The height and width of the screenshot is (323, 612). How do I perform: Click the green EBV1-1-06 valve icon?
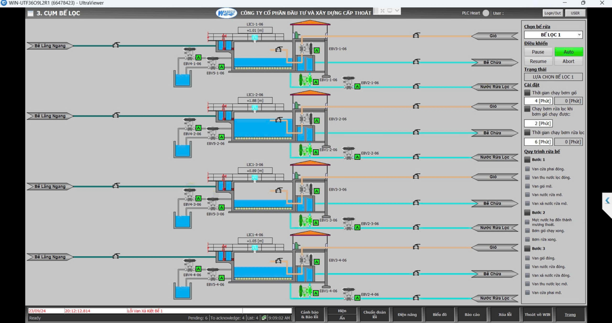(305, 80)
